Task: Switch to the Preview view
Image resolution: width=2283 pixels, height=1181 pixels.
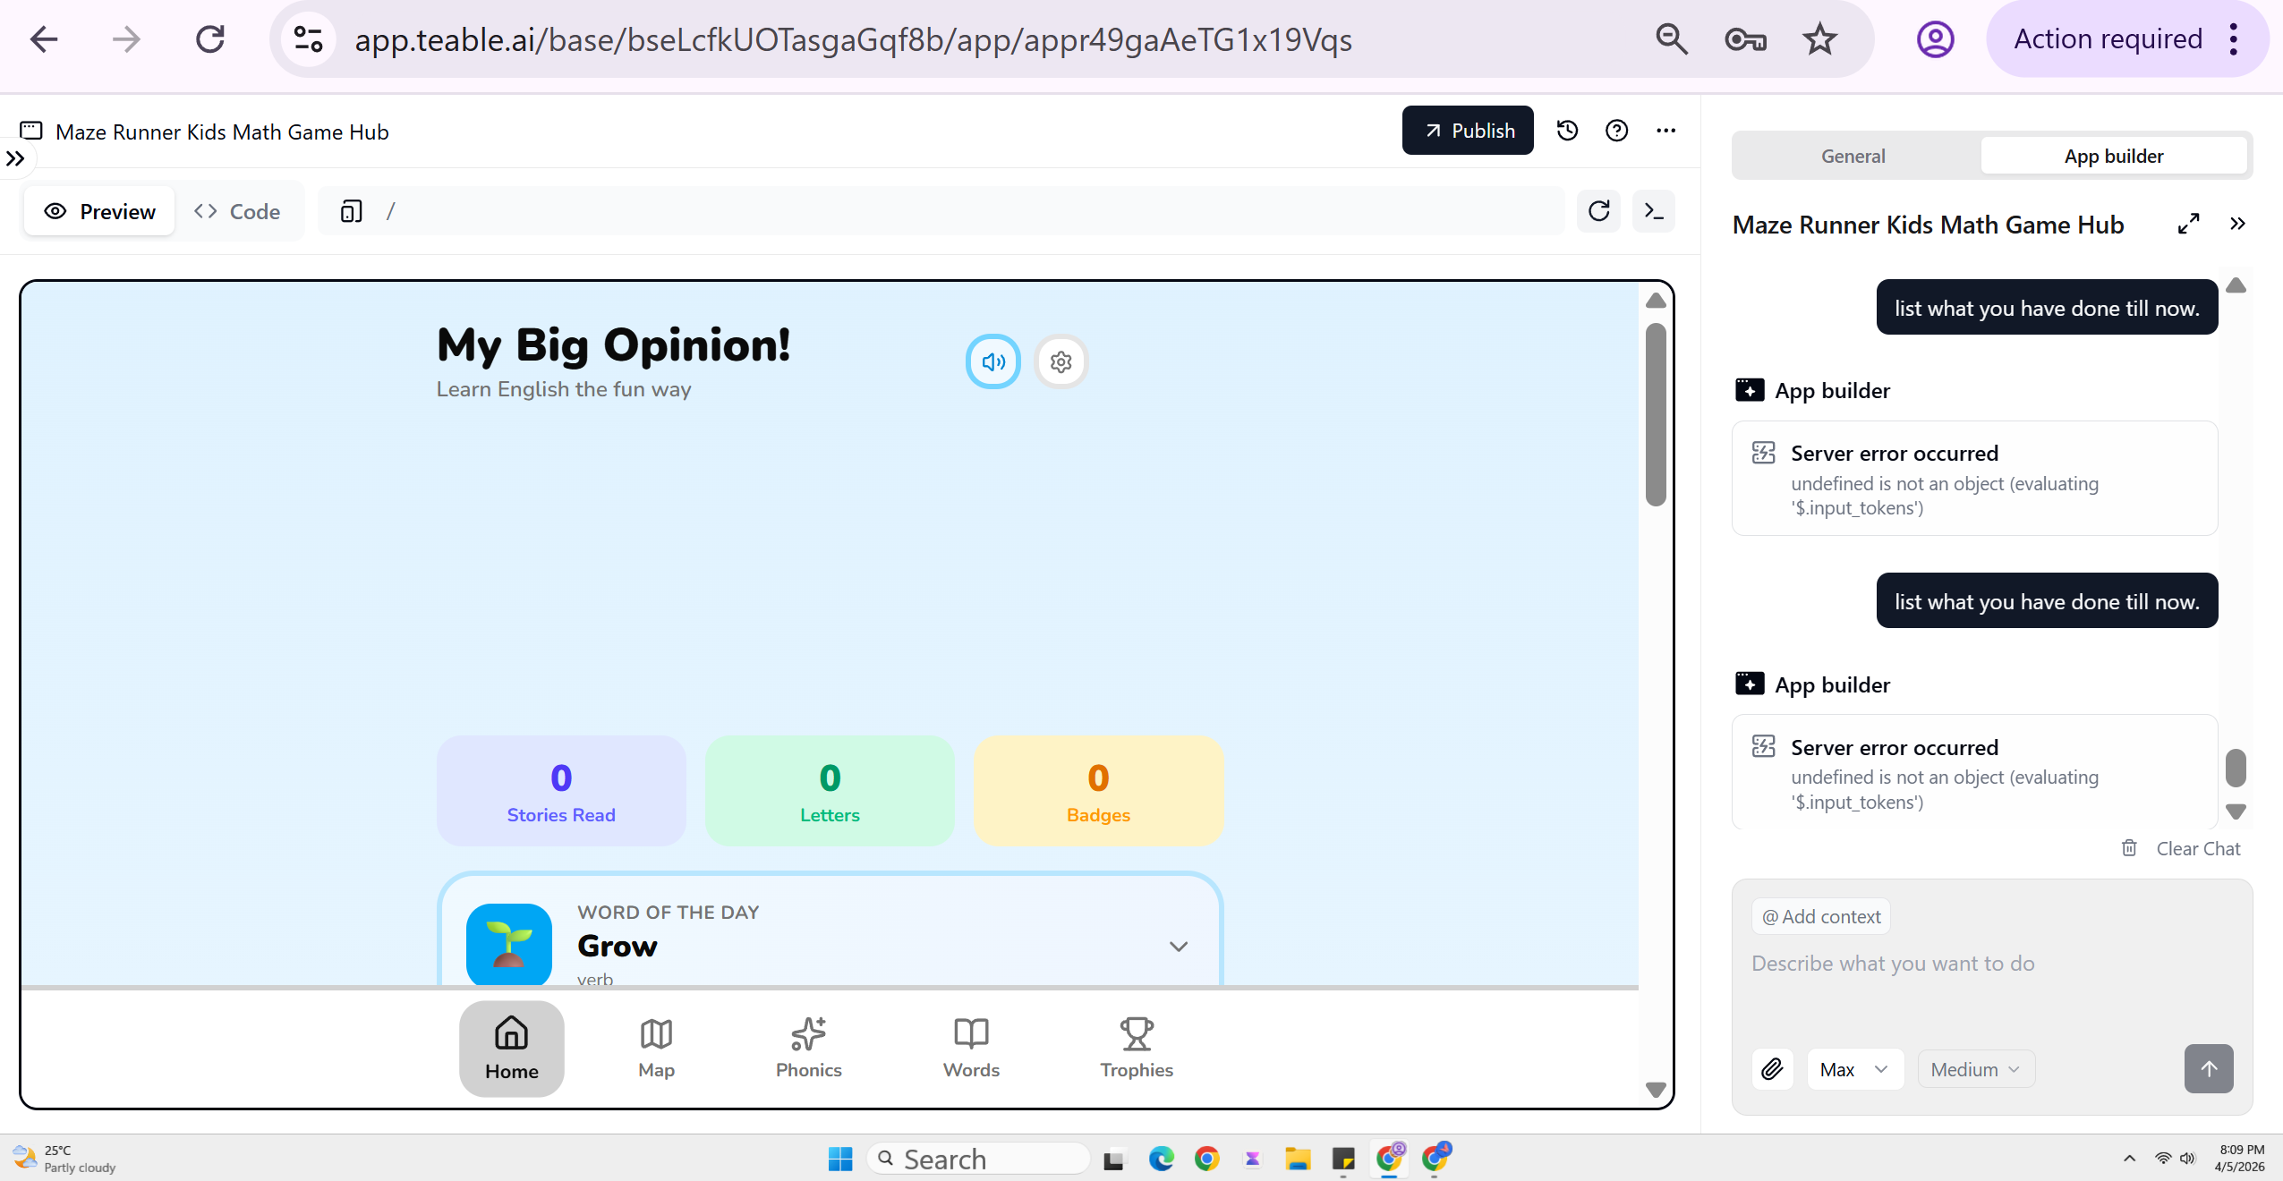Action: pos(100,211)
